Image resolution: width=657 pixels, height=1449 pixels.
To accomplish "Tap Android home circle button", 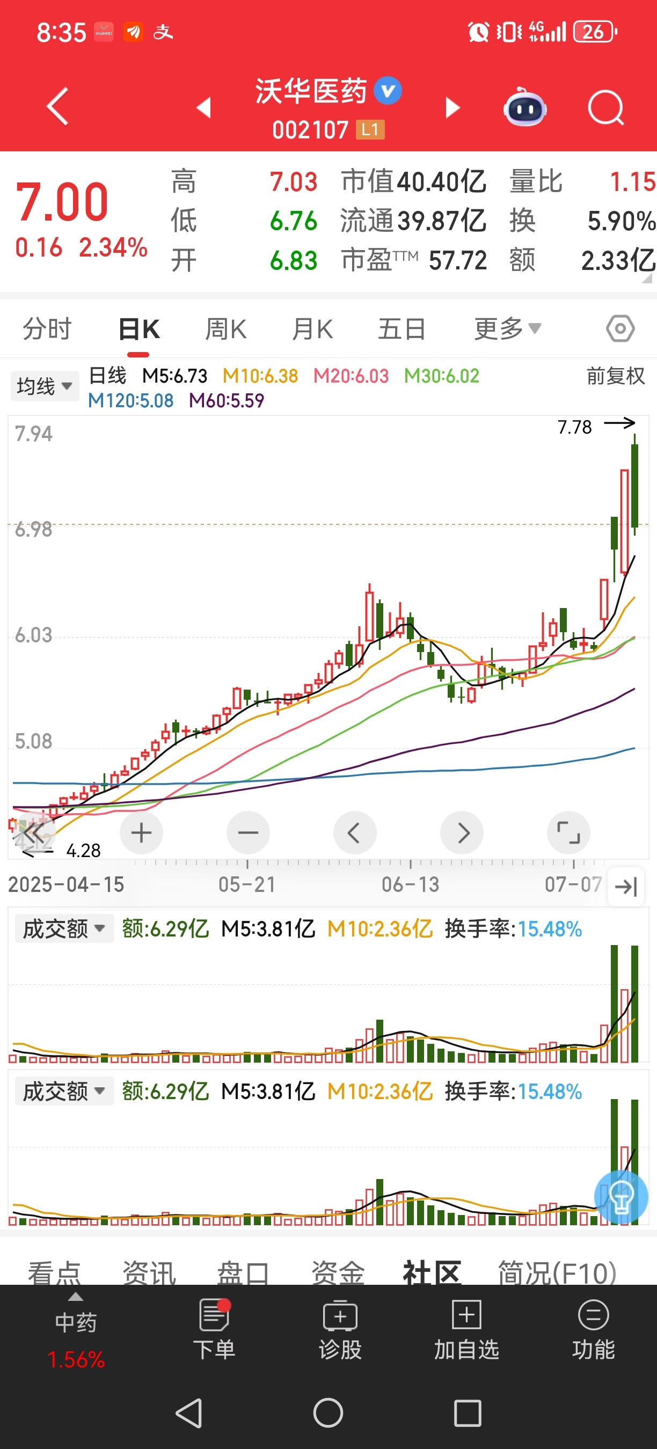I will coord(328,1413).
